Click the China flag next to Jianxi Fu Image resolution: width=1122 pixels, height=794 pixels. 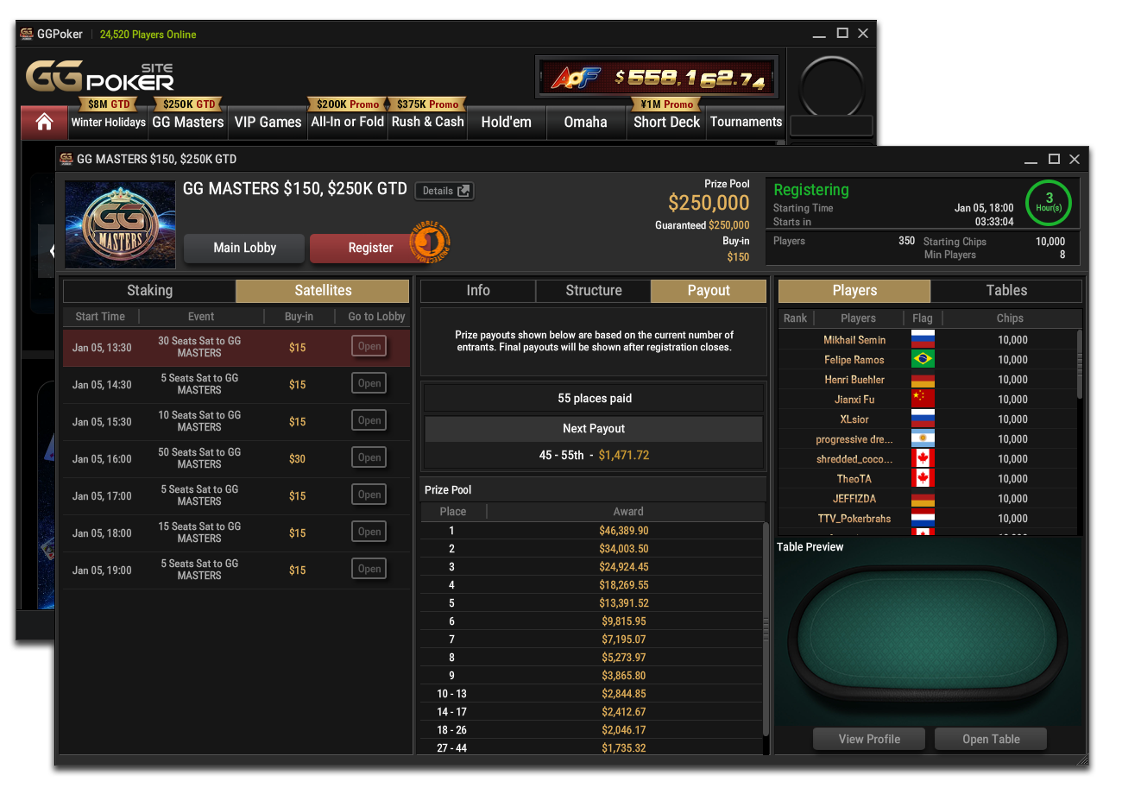pyautogui.click(x=923, y=400)
